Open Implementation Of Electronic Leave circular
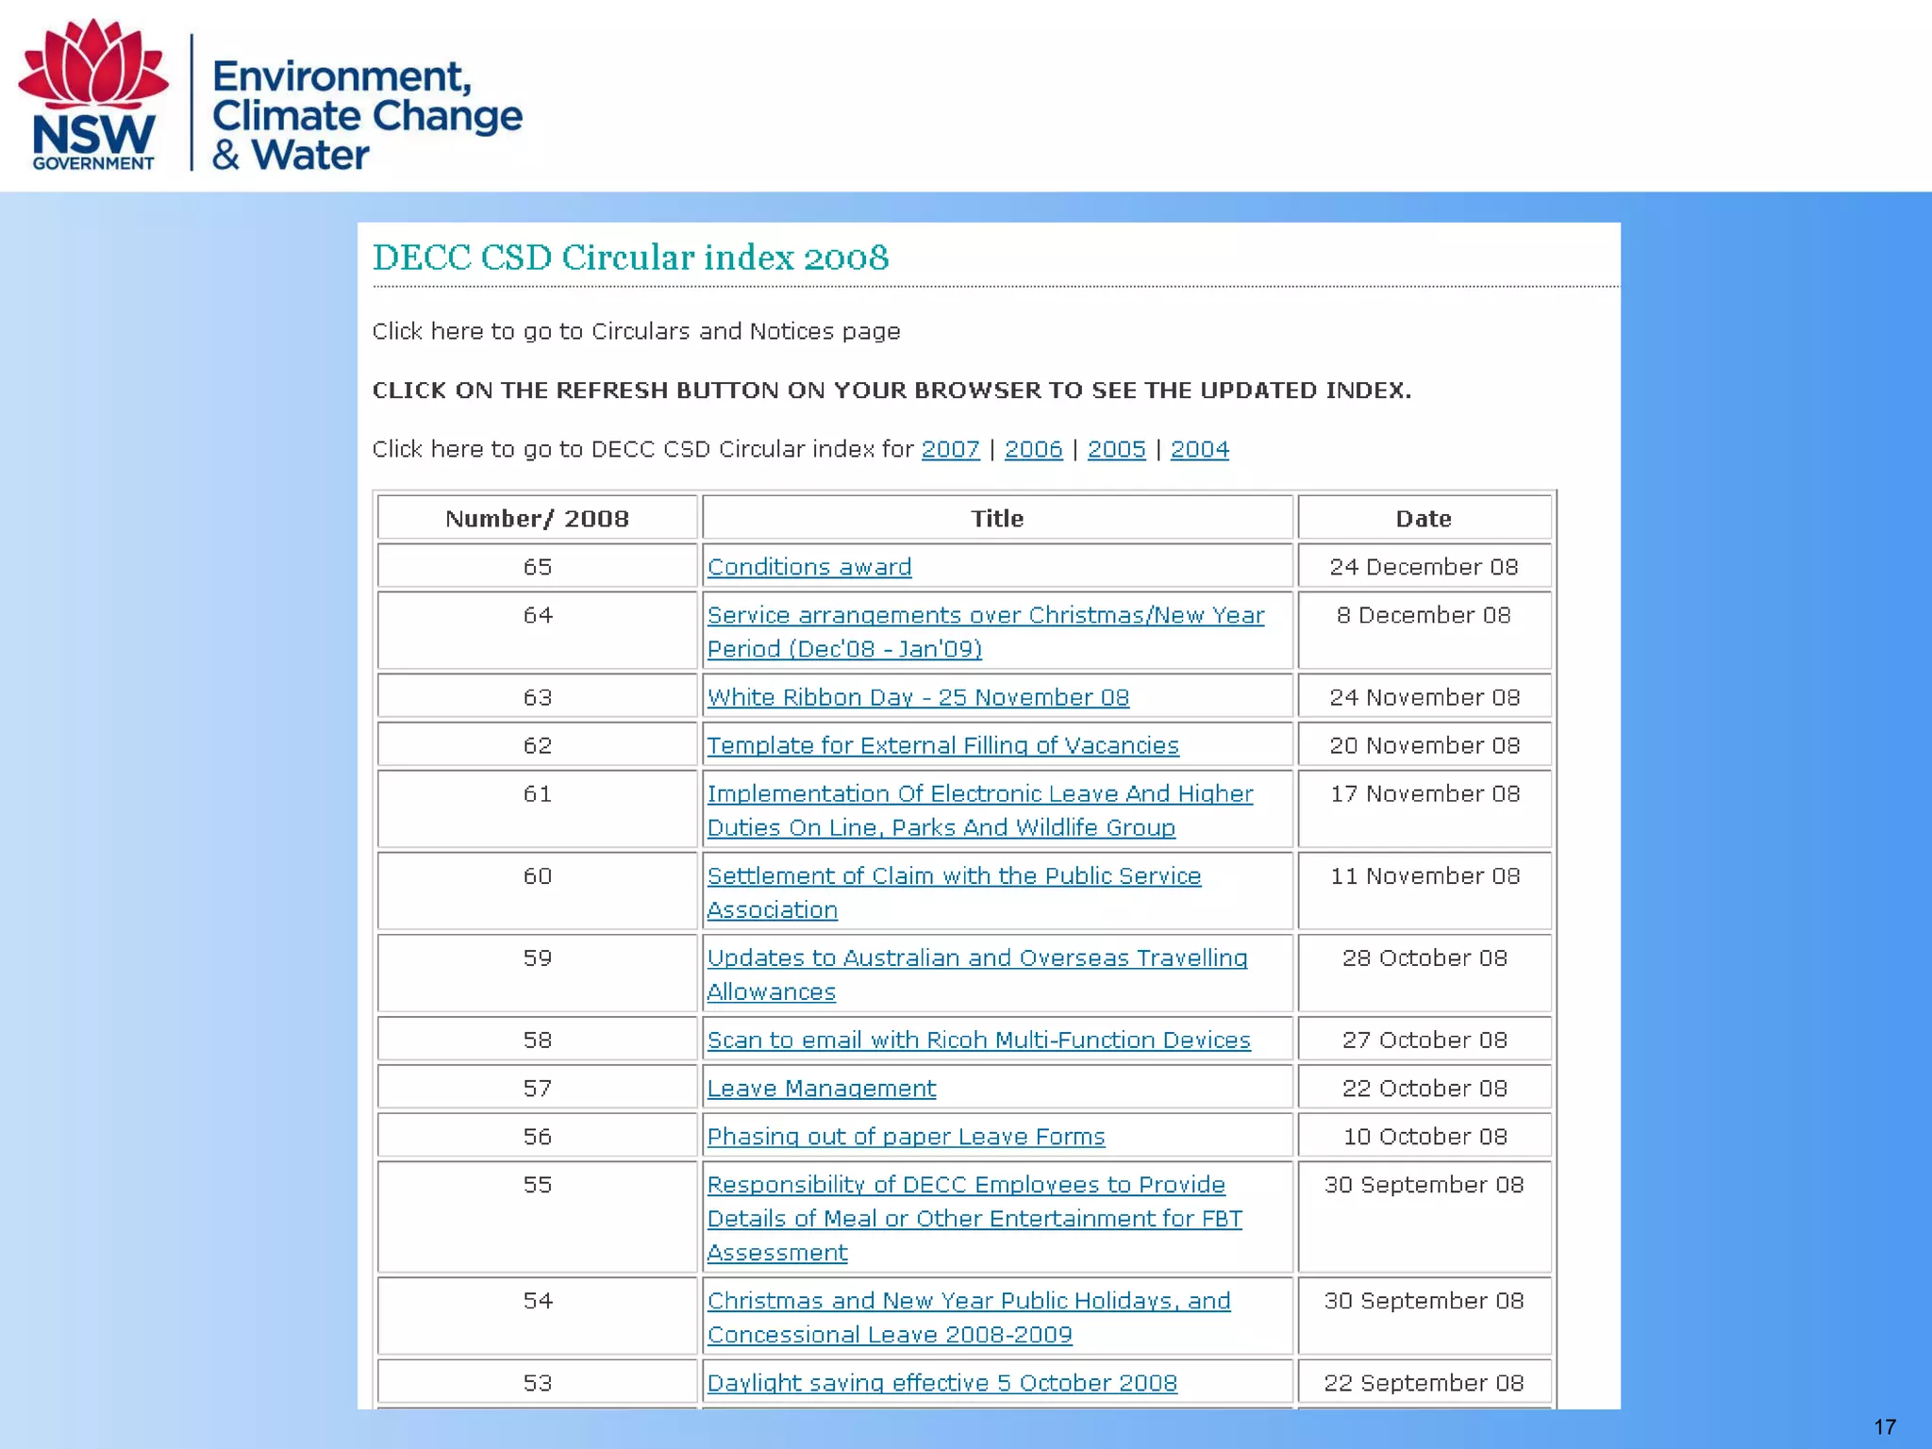The image size is (1932, 1449). tap(979, 793)
